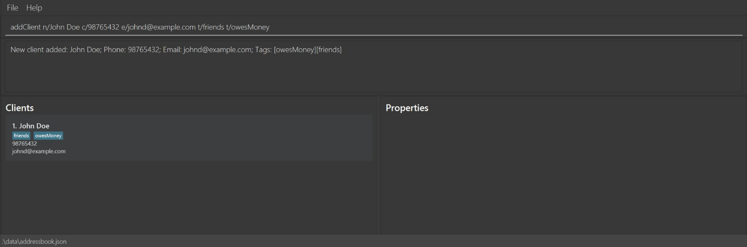Click the 'owesMoney' tag on John Doe

coord(48,136)
